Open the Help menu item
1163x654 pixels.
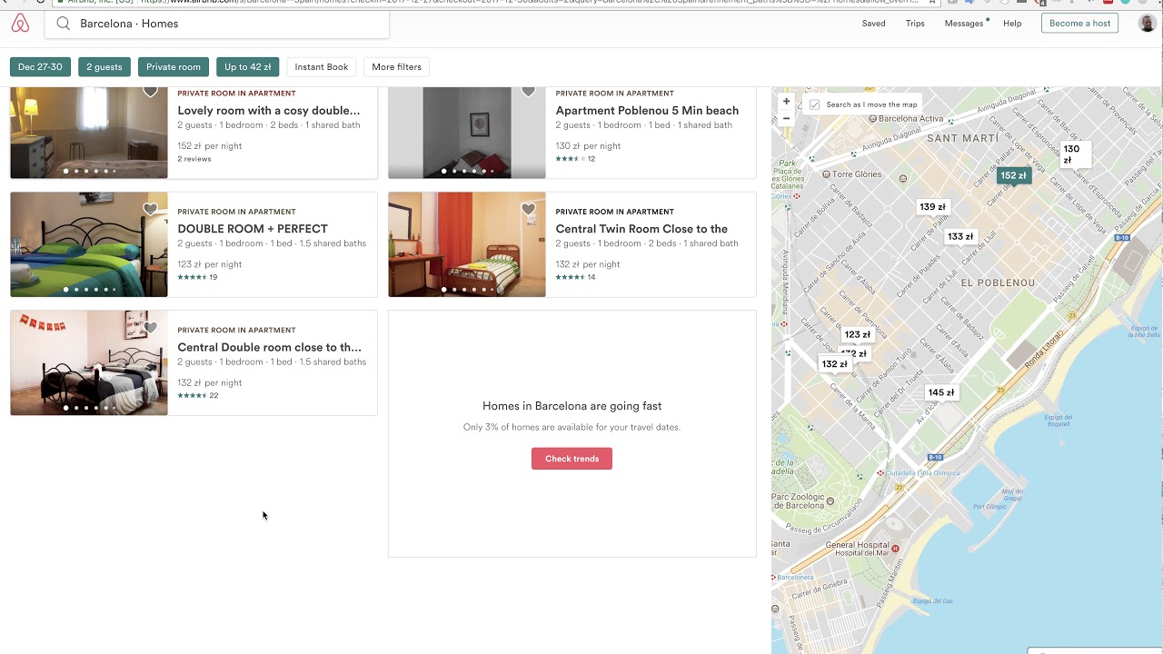1012,24
